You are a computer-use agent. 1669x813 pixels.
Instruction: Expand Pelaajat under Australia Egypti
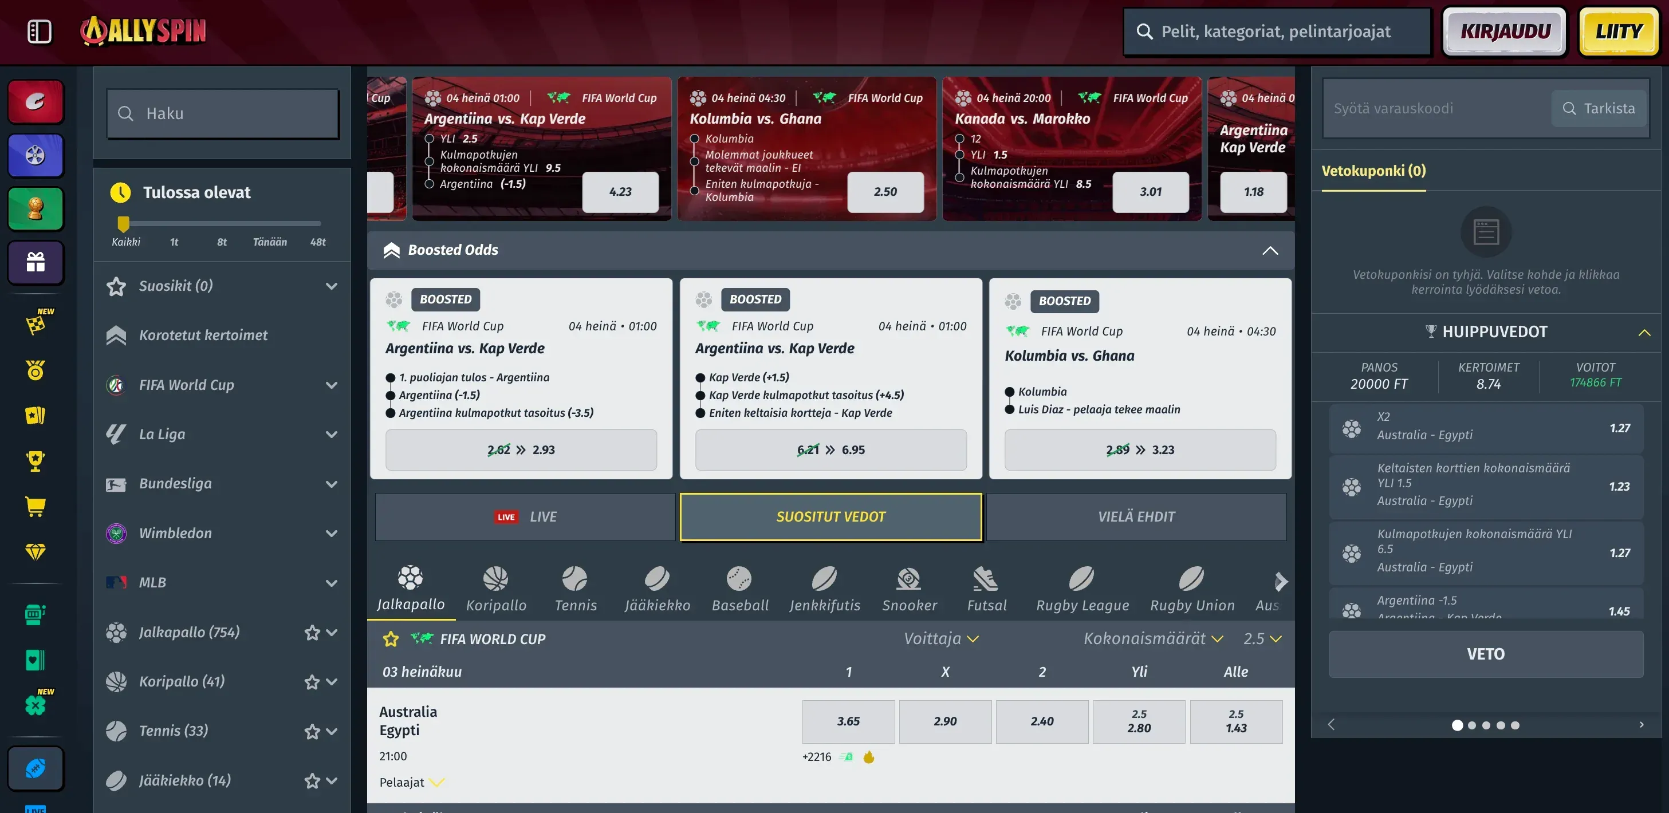(412, 783)
